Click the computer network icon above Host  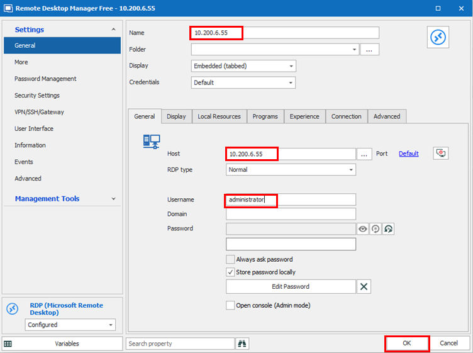coord(152,142)
